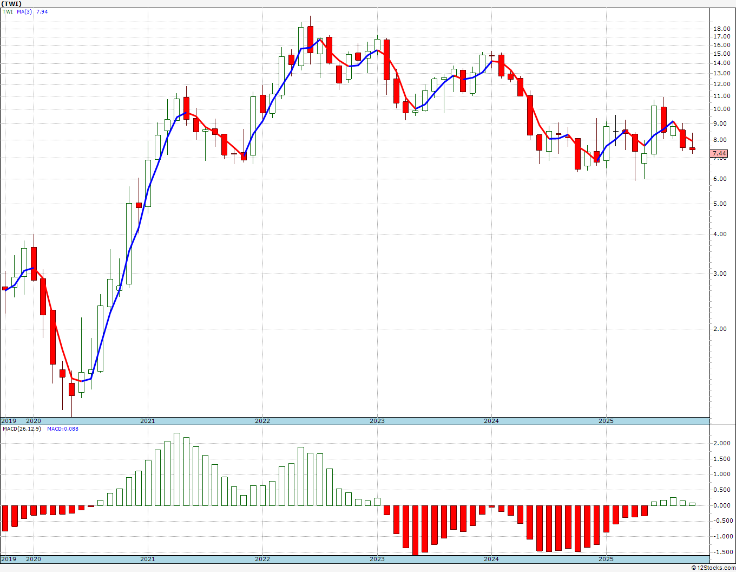The width and height of the screenshot is (736, 572).
Task: Click the (TWI) chart title
Action: [x=12, y=4]
